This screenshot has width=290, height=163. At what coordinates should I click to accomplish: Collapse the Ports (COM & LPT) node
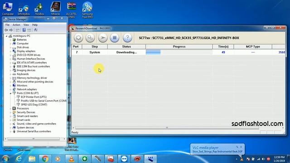click(10, 93)
